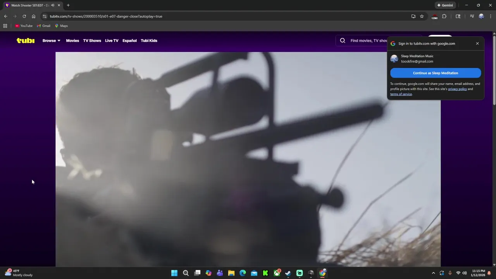
Task: Close the Google sign-in popup
Action: (x=477, y=43)
